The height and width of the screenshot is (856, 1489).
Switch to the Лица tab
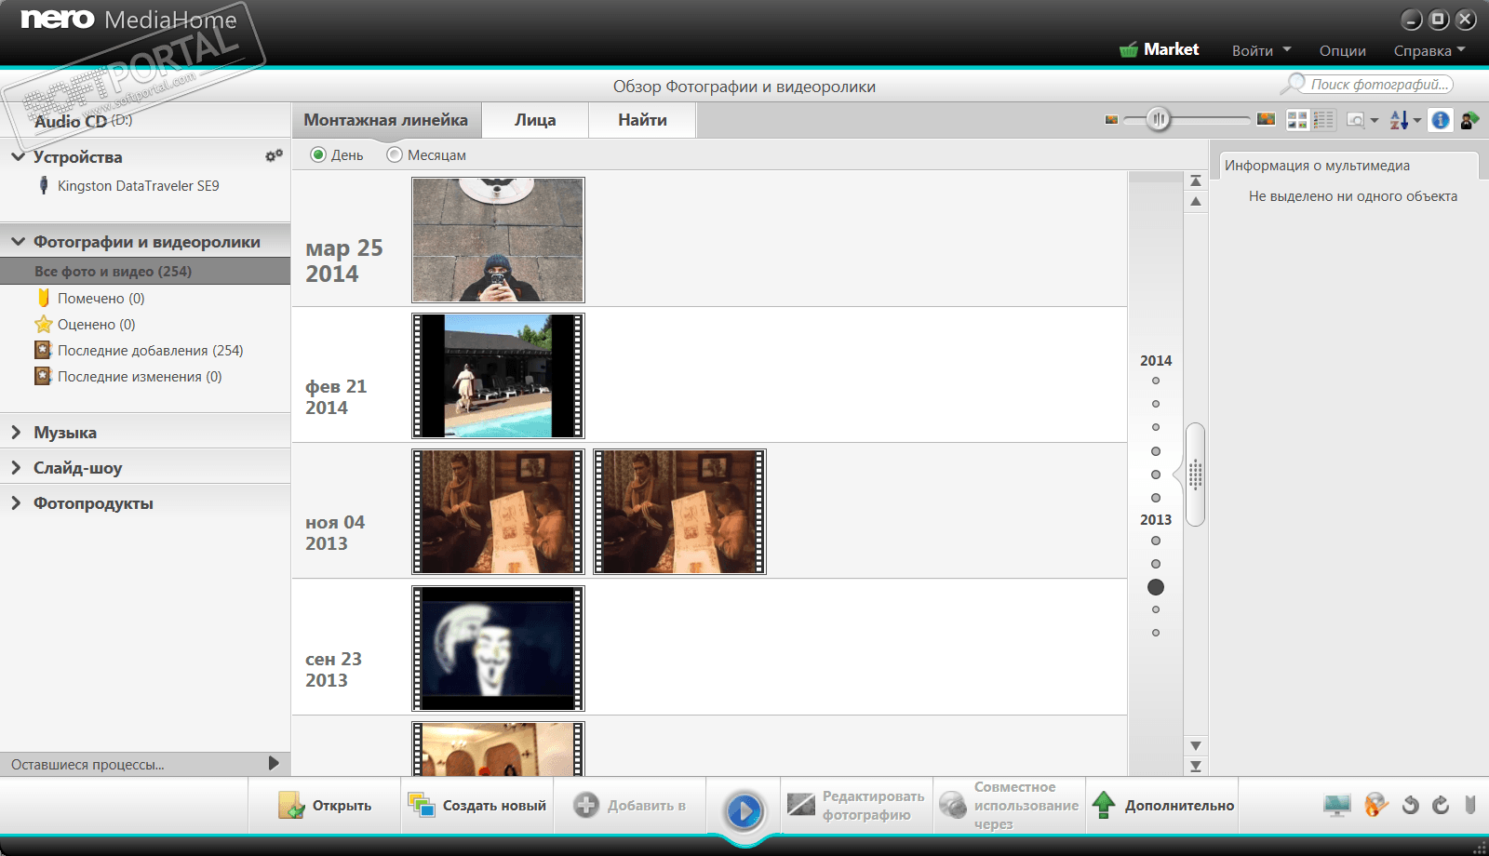535,120
